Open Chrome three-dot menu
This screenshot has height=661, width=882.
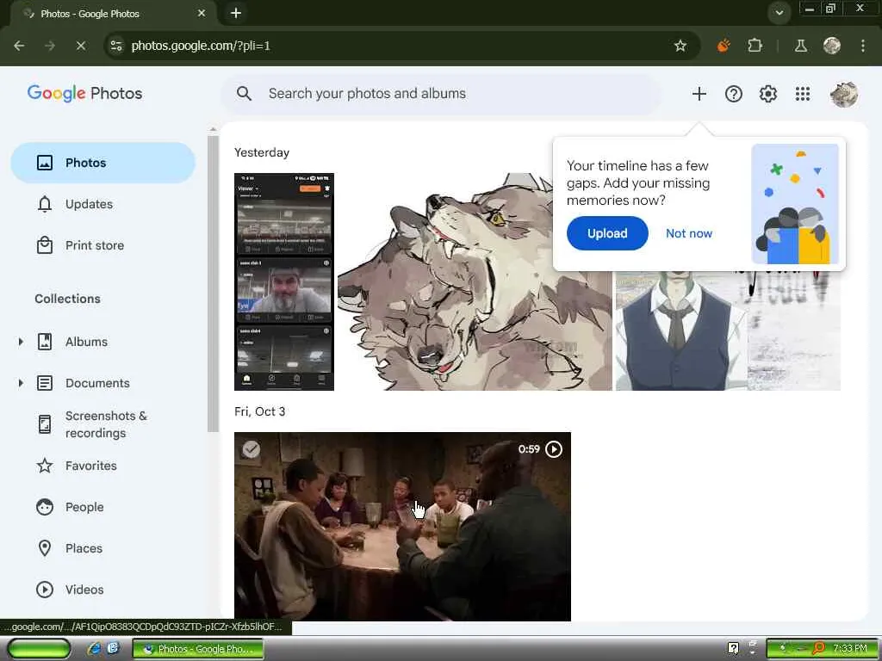click(x=863, y=46)
